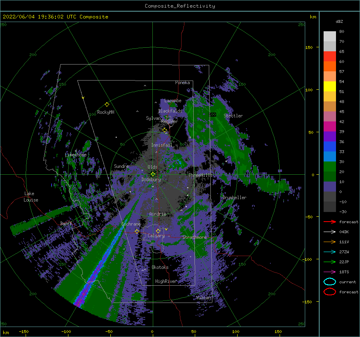Viewport: 360px width, 337px height.
Task: Click the yellow diamond marker near RockyMH
Action: [x=107, y=105]
